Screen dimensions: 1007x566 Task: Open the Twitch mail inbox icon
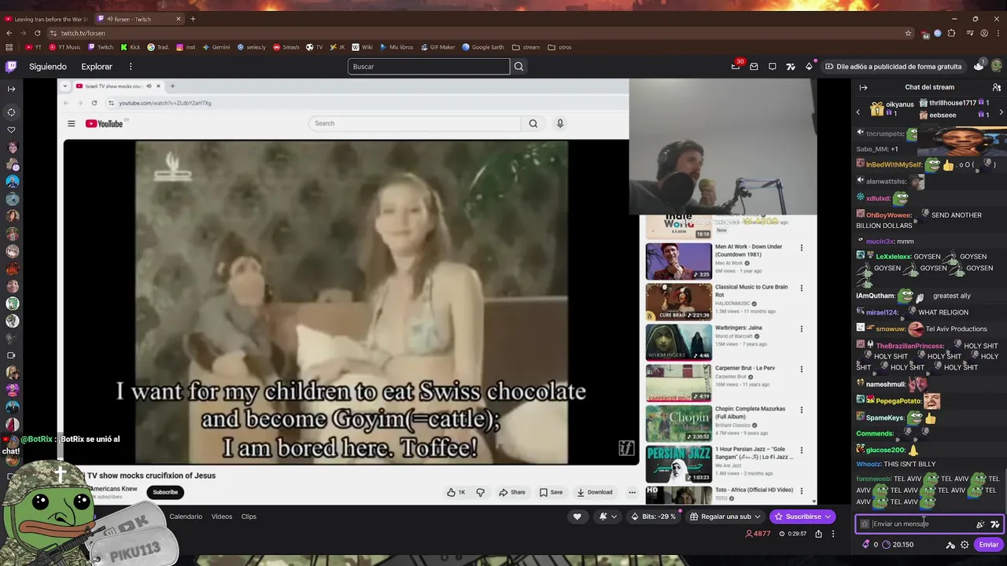tap(754, 67)
